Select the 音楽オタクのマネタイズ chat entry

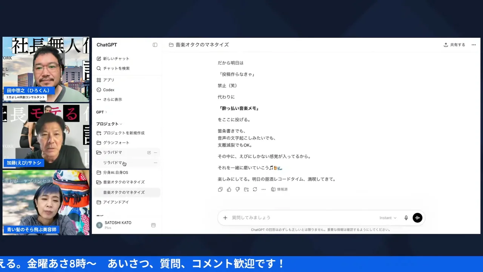[x=128, y=192]
